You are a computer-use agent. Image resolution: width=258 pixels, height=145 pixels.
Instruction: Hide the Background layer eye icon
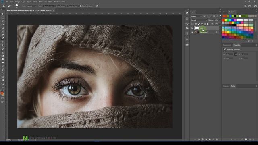(192, 32)
